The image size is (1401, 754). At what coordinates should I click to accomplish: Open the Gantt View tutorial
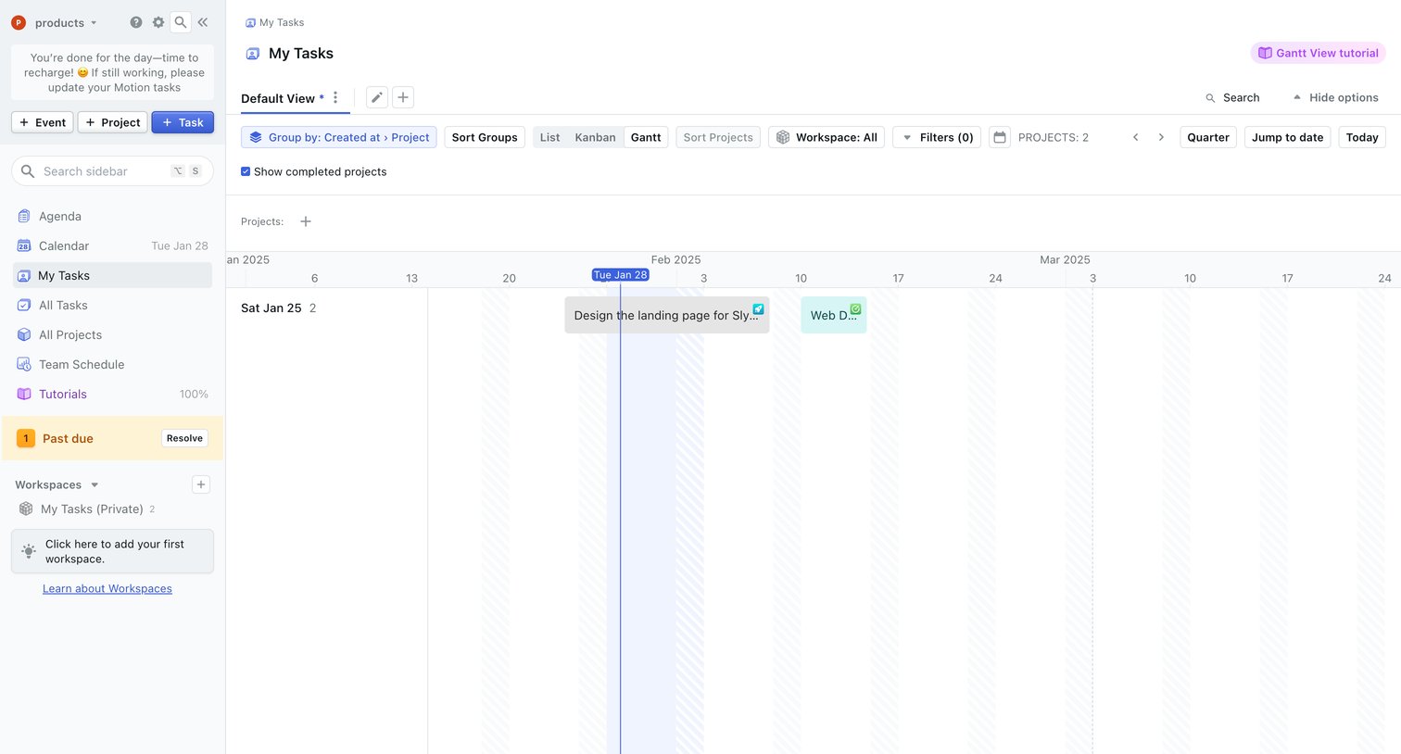pyautogui.click(x=1318, y=53)
